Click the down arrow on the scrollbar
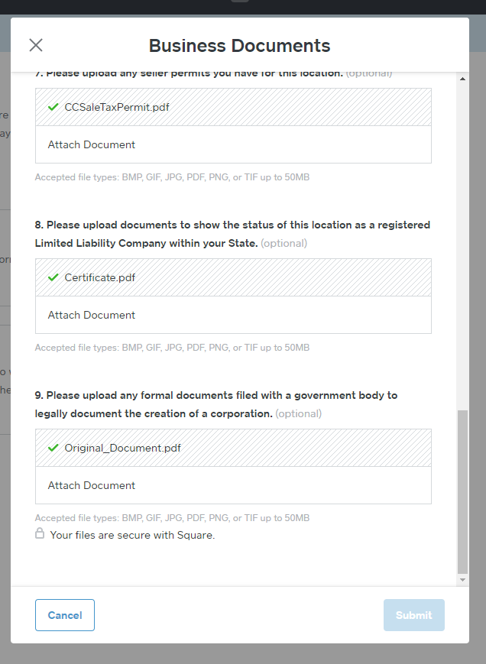 462,579
